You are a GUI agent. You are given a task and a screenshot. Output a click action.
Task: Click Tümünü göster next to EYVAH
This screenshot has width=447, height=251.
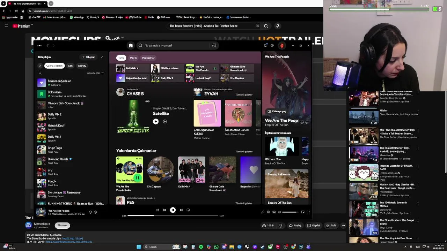click(x=244, y=95)
